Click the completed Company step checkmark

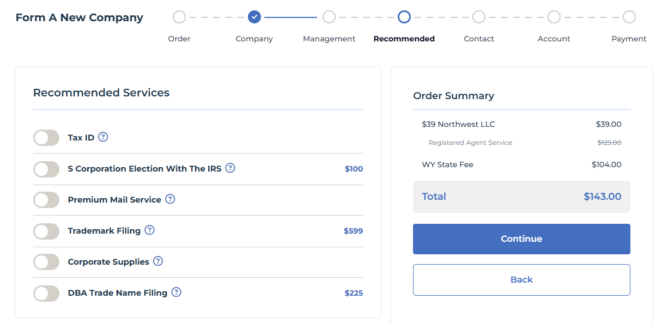coord(254,17)
